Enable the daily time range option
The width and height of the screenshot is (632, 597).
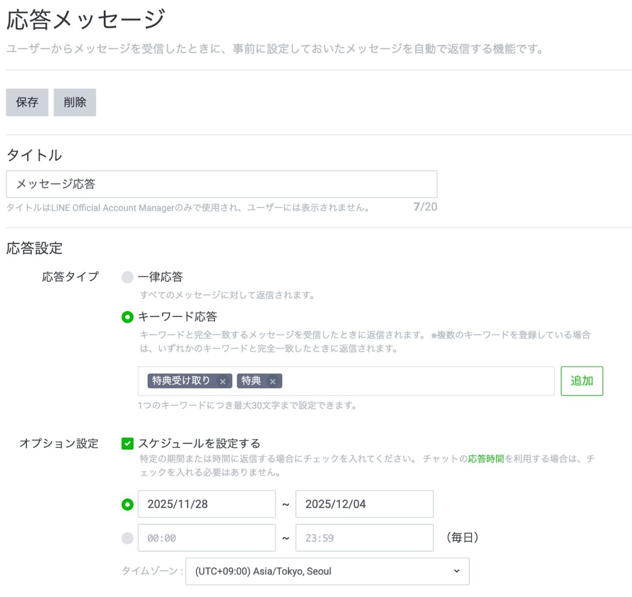pyautogui.click(x=126, y=537)
